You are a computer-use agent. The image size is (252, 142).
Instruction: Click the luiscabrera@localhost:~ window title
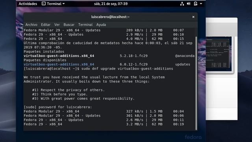click(110, 17)
